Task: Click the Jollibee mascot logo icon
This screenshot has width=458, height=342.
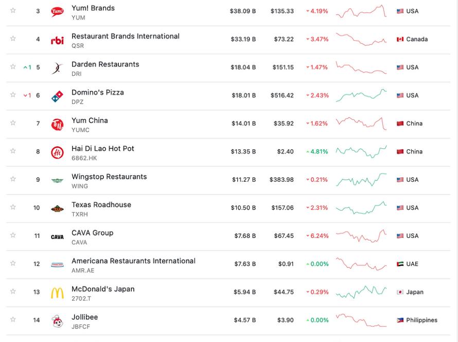Action: coord(57,321)
